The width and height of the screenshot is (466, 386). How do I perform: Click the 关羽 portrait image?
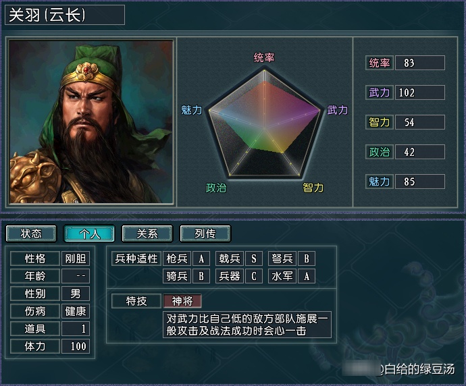(91, 121)
